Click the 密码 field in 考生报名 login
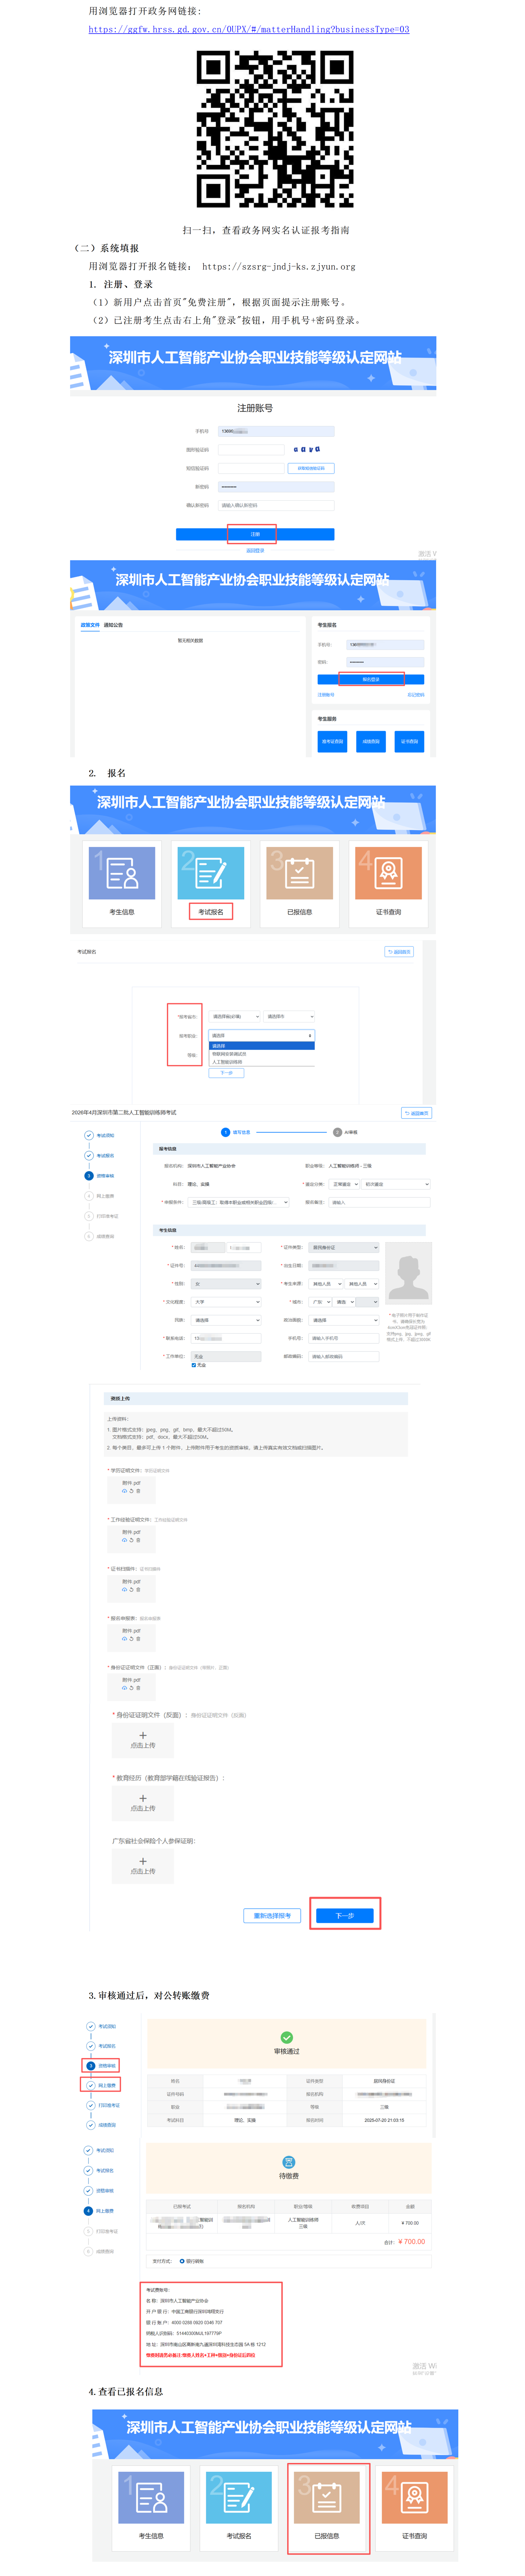This screenshot has height=2576, width=525. [x=385, y=661]
